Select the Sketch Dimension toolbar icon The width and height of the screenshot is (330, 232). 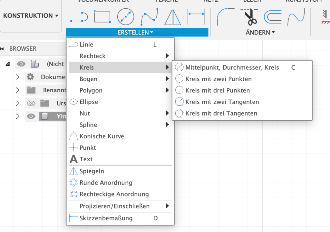tap(196, 17)
